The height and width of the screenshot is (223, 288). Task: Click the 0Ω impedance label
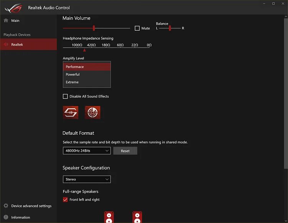[x=149, y=45]
